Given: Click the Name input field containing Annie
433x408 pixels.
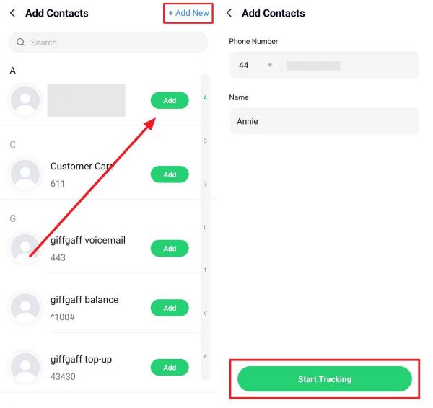Looking at the screenshot, I should point(323,121).
